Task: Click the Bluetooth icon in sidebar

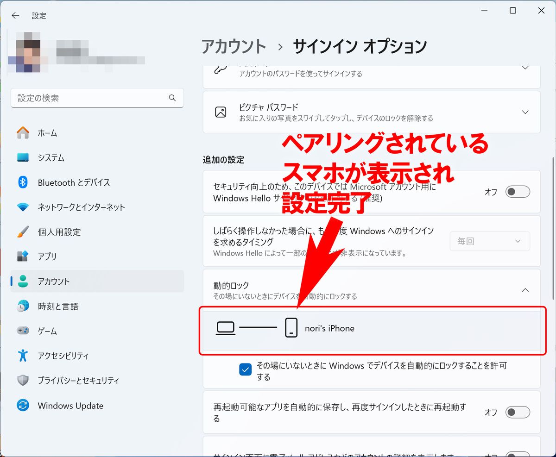Action: 23,182
